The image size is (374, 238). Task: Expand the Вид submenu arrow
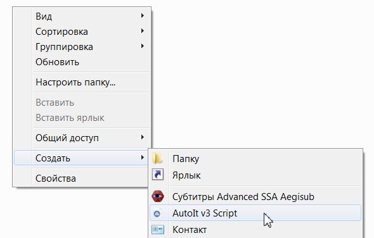[x=143, y=16]
